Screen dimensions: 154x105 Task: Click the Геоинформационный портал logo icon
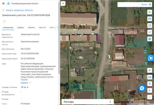tap(8, 4)
